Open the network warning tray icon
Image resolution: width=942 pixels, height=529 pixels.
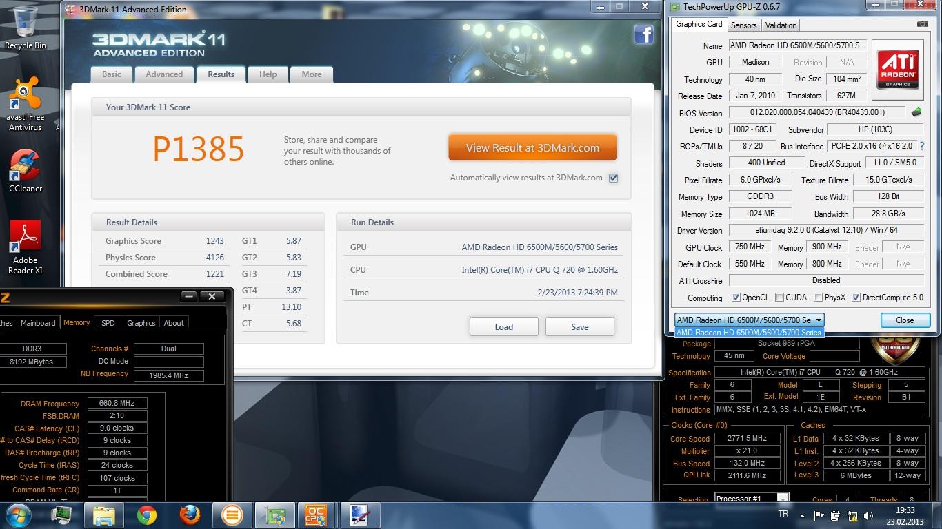[x=853, y=515]
